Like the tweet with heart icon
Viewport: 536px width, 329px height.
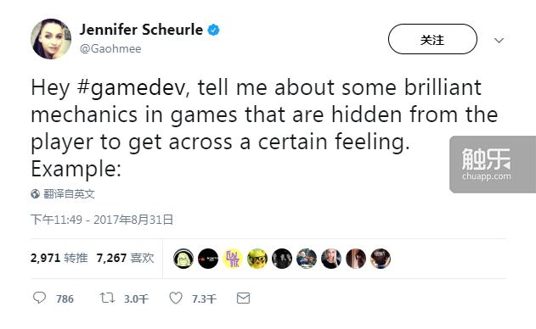pos(176,298)
